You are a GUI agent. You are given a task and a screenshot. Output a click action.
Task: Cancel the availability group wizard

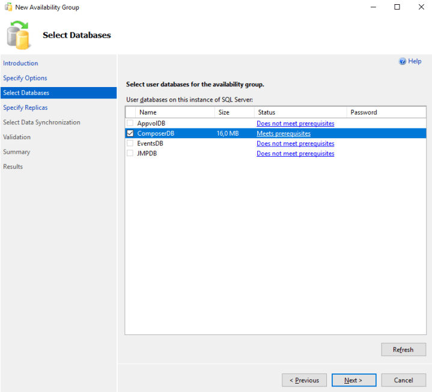point(403,380)
